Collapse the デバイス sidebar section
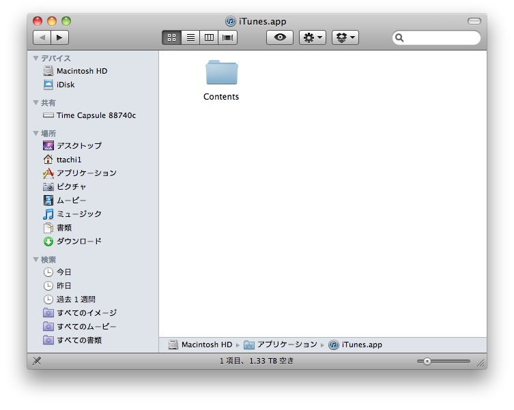 [x=36, y=59]
